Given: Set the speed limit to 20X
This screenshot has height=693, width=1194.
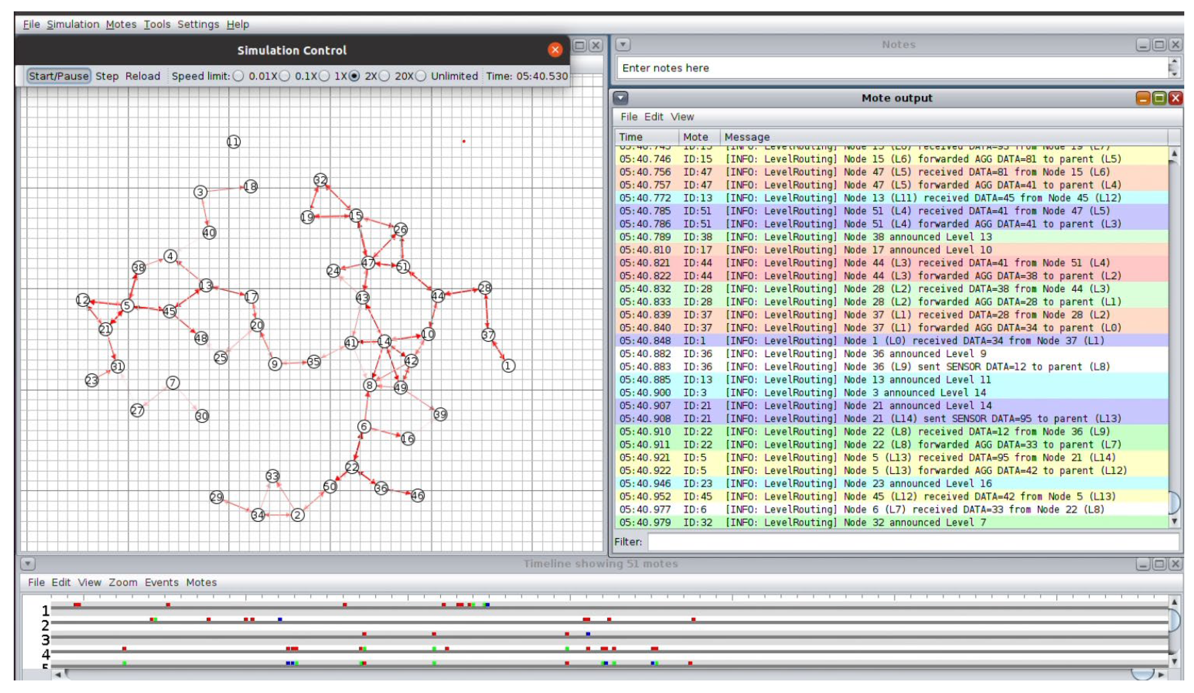Looking at the screenshot, I should (385, 76).
